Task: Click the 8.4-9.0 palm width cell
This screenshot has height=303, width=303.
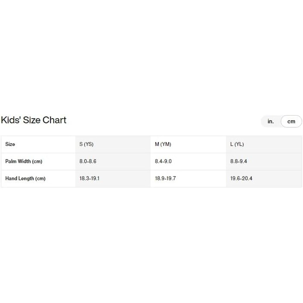Action: pyautogui.click(x=163, y=161)
